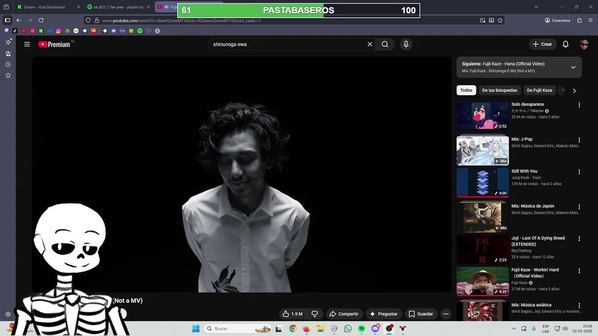Click the video player area

pyautogui.click(x=242, y=175)
